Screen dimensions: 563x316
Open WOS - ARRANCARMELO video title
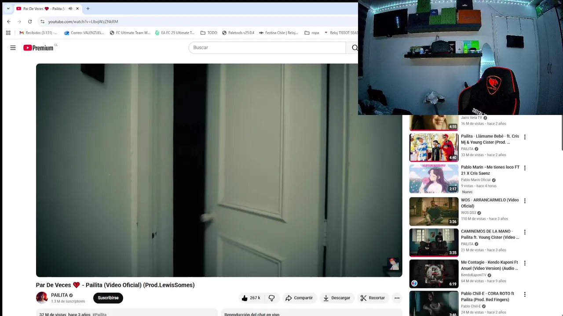[x=490, y=203]
